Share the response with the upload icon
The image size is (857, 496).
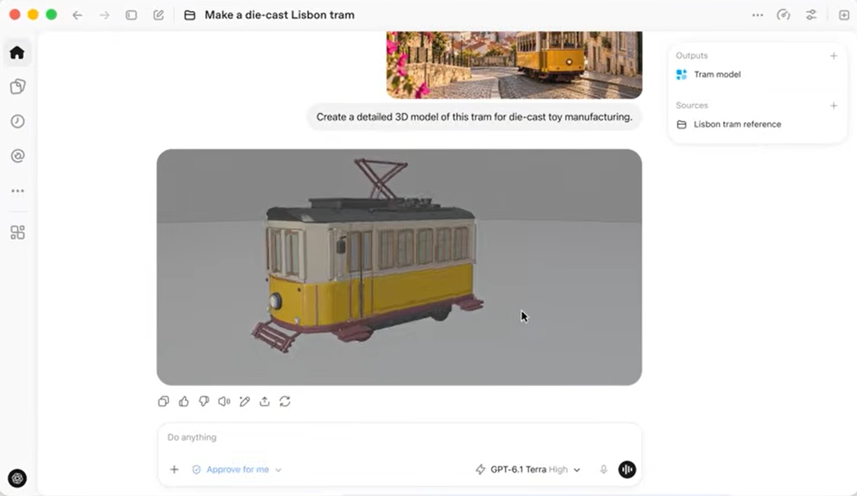tap(265, 401)
